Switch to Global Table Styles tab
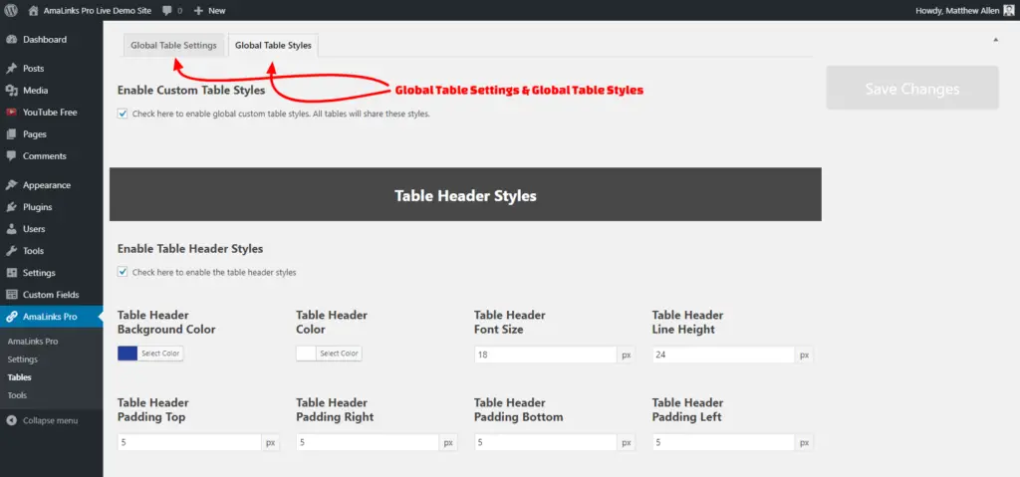 [x=273, y=46]
